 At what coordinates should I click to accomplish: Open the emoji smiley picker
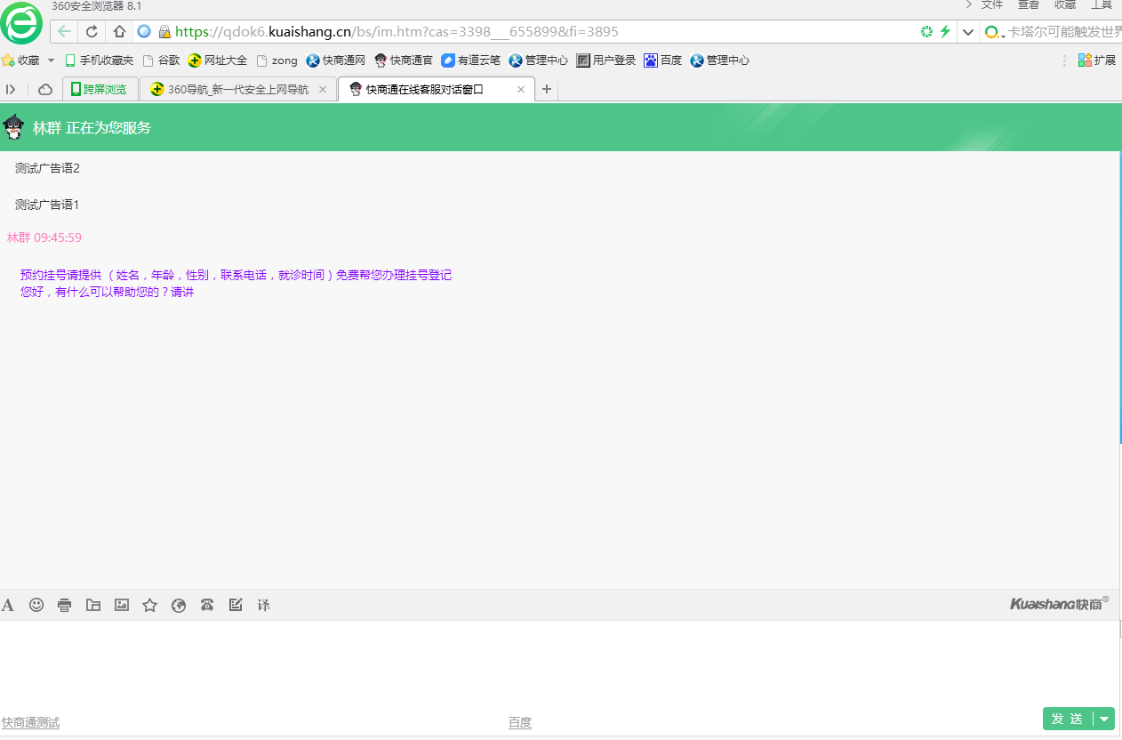36,605
